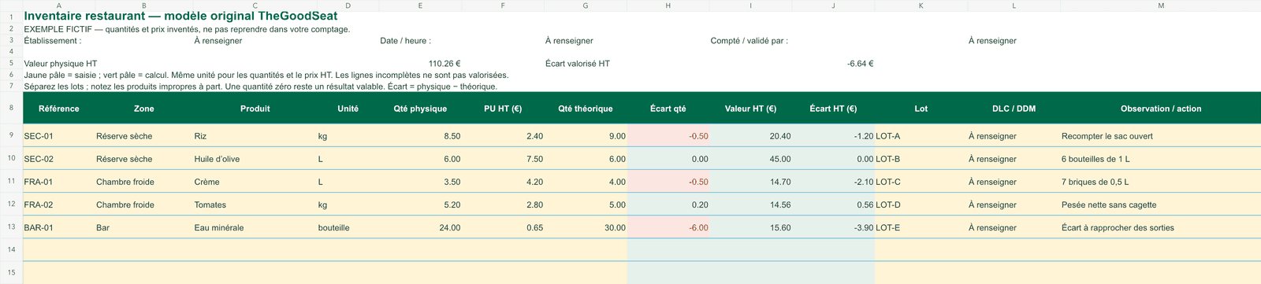Click the product cell 'Tomates'

255,205
